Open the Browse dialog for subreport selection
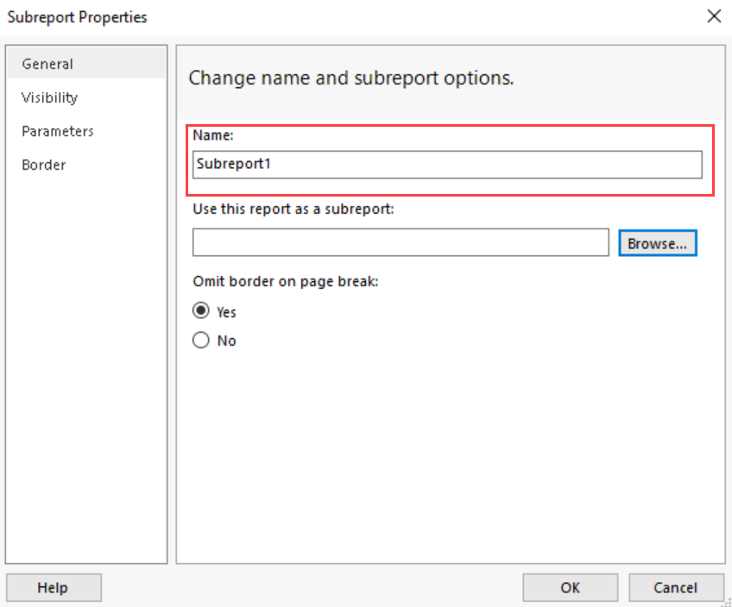The width and height of the screenshot is (732, 607). click(658, 242)
